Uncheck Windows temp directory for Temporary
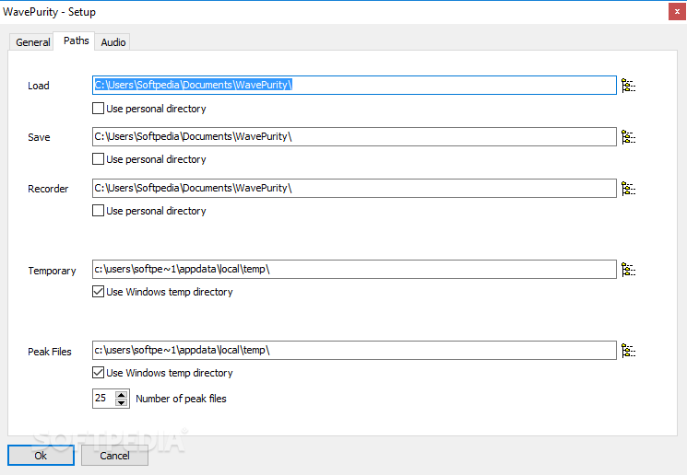Viewport: 687px width, 475px height. pos(98,291)
